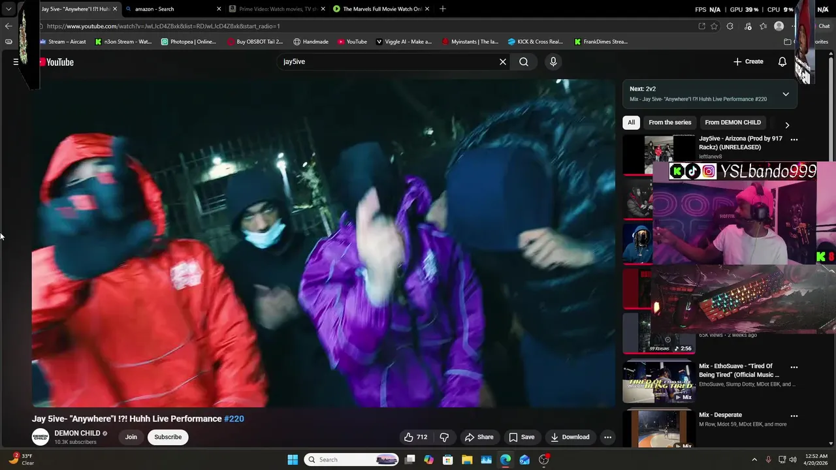Open Buy OBSBOT Tail 2 bookmark

[x=255, y=42]
